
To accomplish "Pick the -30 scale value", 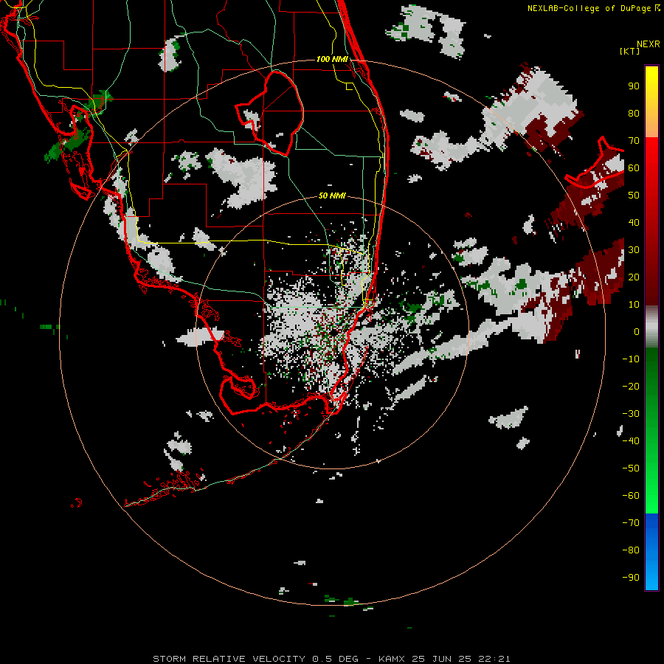I will (631, 414).
